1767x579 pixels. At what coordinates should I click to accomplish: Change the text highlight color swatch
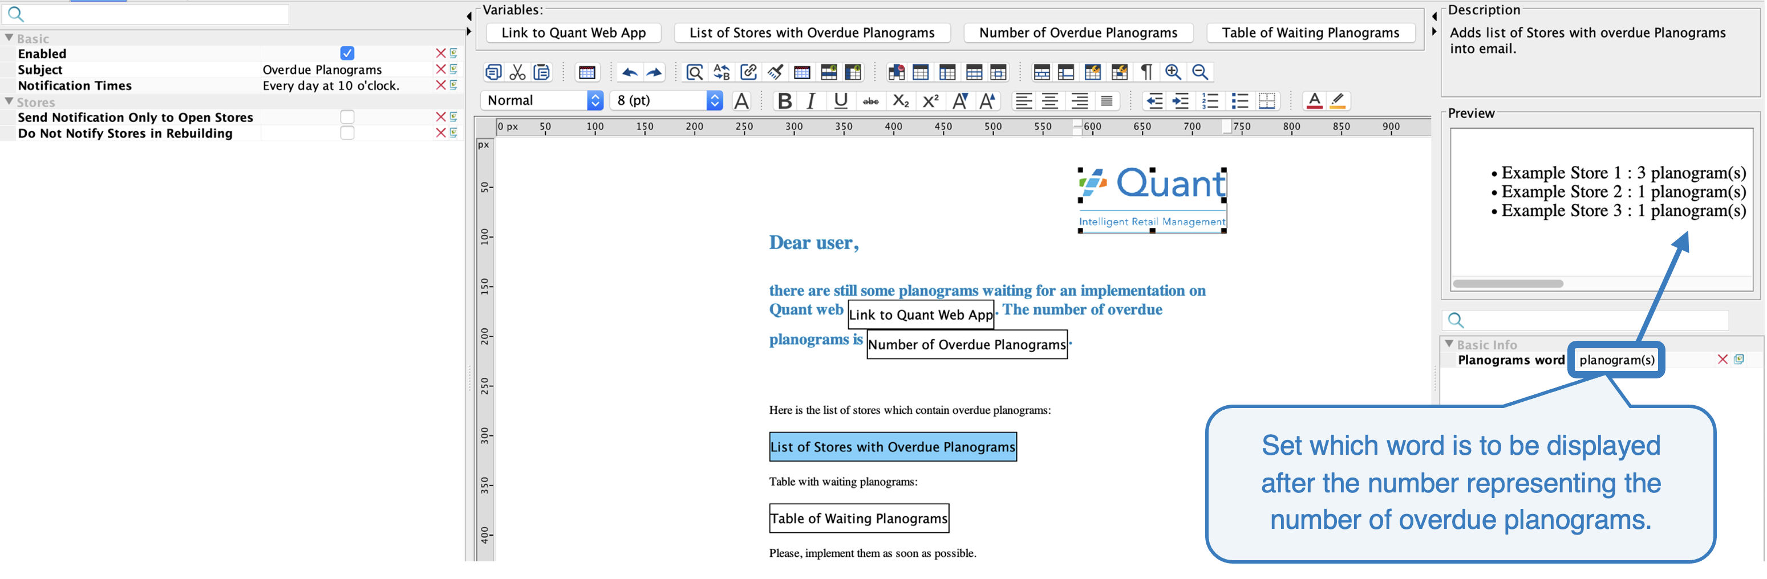pos(1338,101)
